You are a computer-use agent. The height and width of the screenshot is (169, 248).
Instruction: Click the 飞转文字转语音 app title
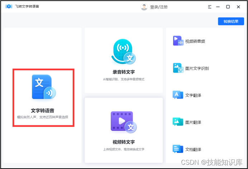(x=27, y=6)
